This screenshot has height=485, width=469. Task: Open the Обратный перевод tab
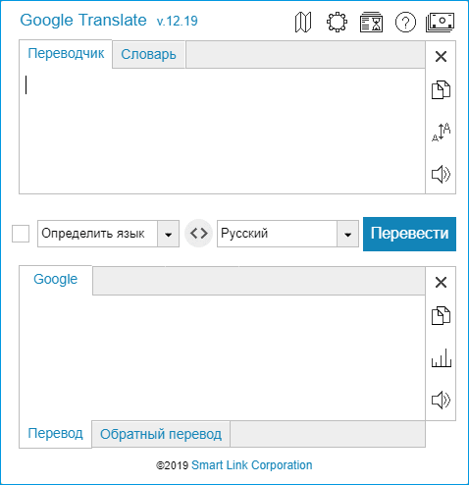pos(161,434)
